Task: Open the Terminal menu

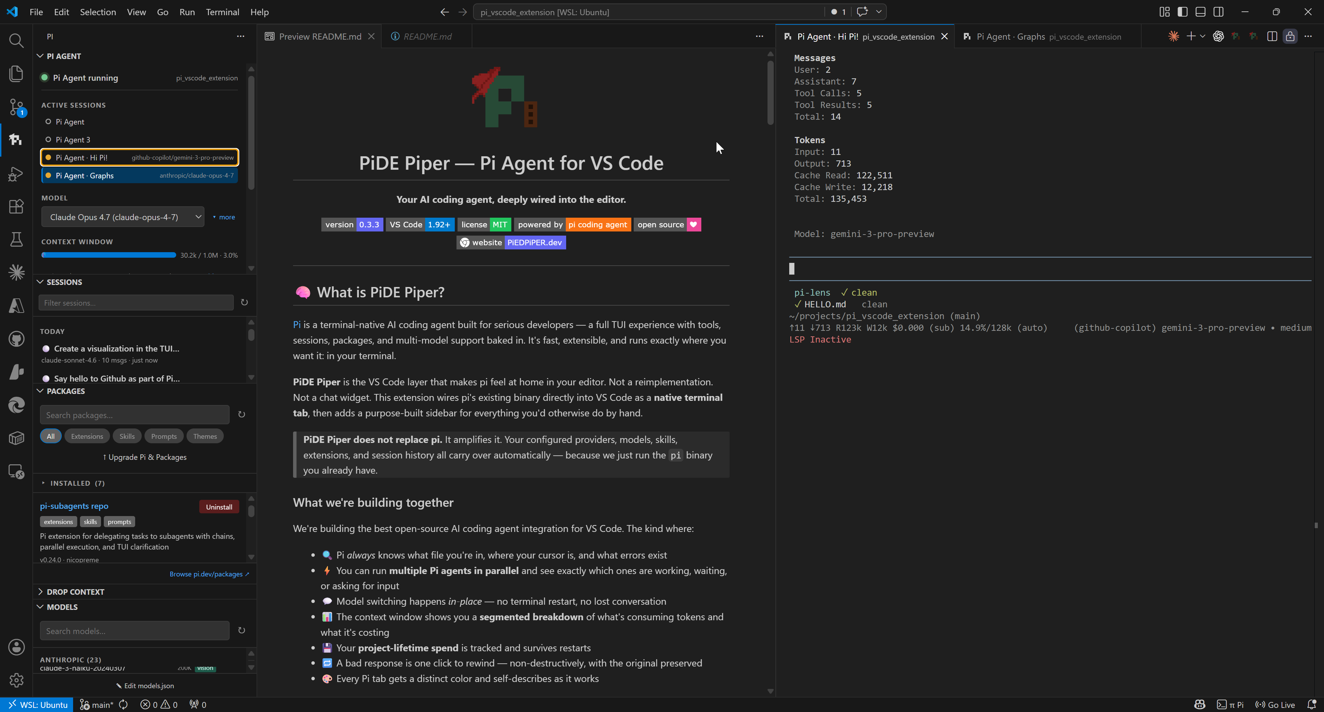Action: click(222, 12)
